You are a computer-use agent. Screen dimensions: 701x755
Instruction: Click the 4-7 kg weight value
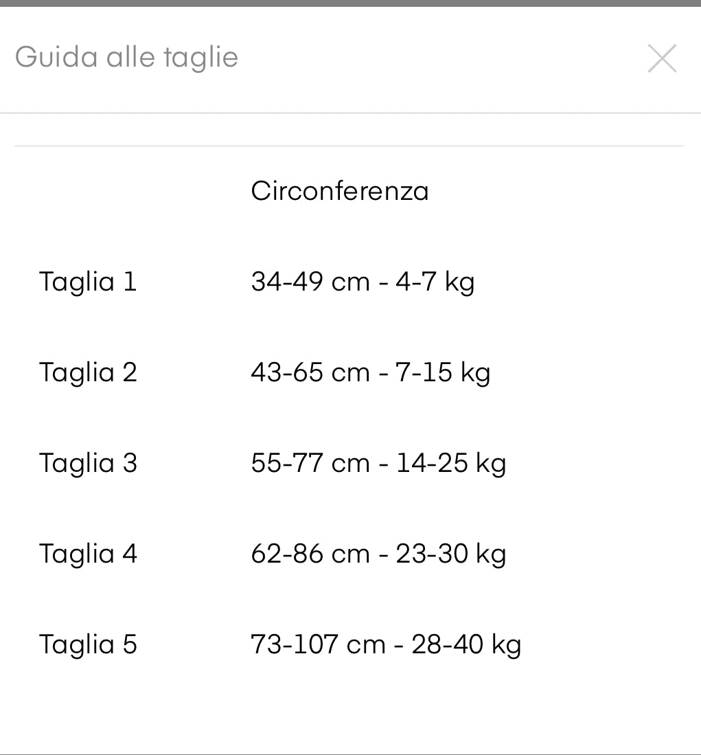click(435, 282)
